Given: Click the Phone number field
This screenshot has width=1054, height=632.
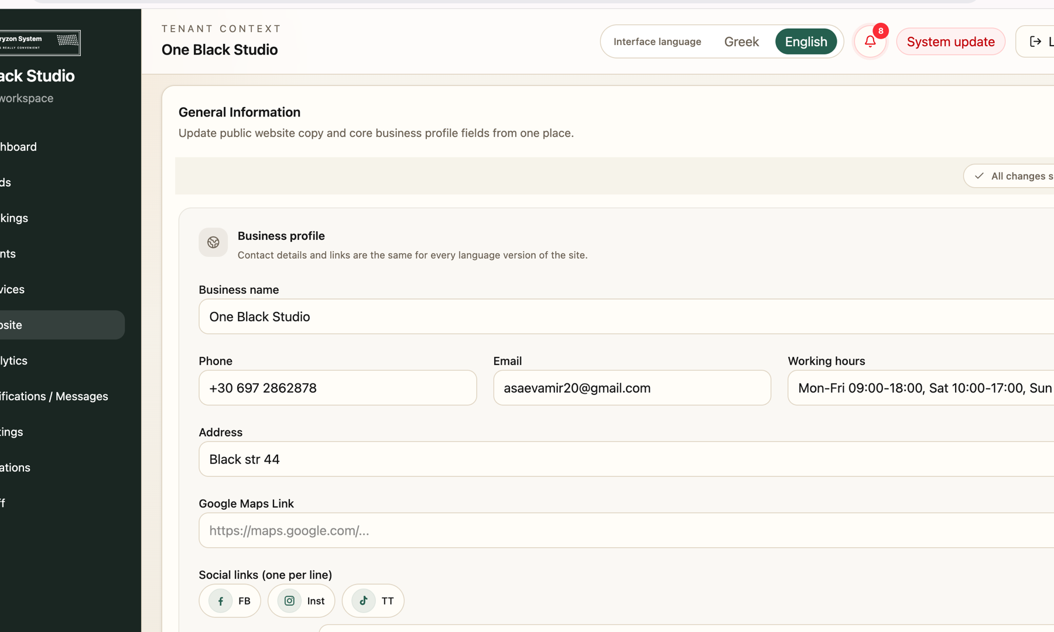Looking at the screenshot, I should (338, 388).
